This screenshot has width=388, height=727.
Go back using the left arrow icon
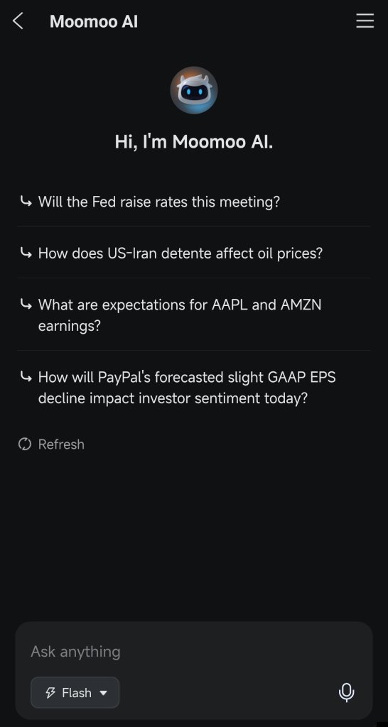coord(18,21)
